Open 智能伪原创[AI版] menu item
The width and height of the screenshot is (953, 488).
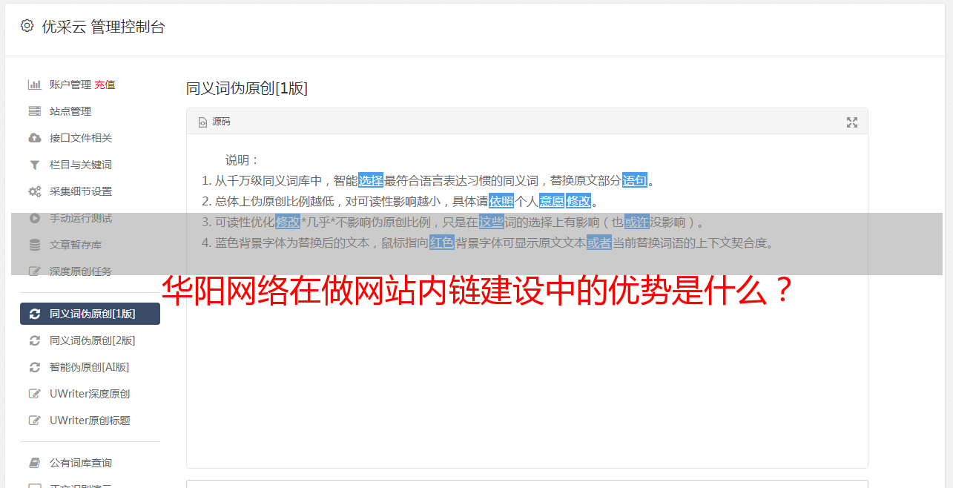pos(90,367)
